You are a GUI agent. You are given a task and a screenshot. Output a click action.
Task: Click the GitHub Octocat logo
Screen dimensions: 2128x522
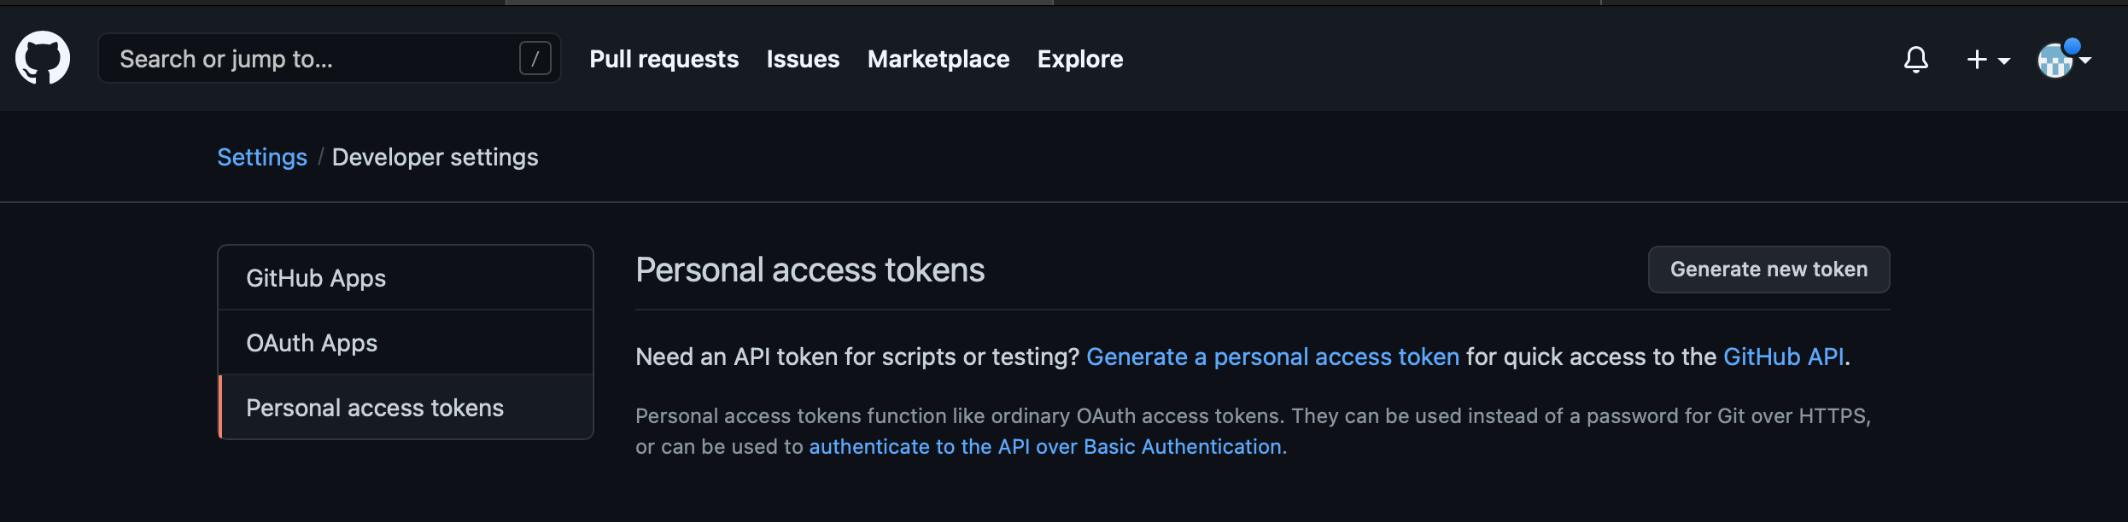43,58
